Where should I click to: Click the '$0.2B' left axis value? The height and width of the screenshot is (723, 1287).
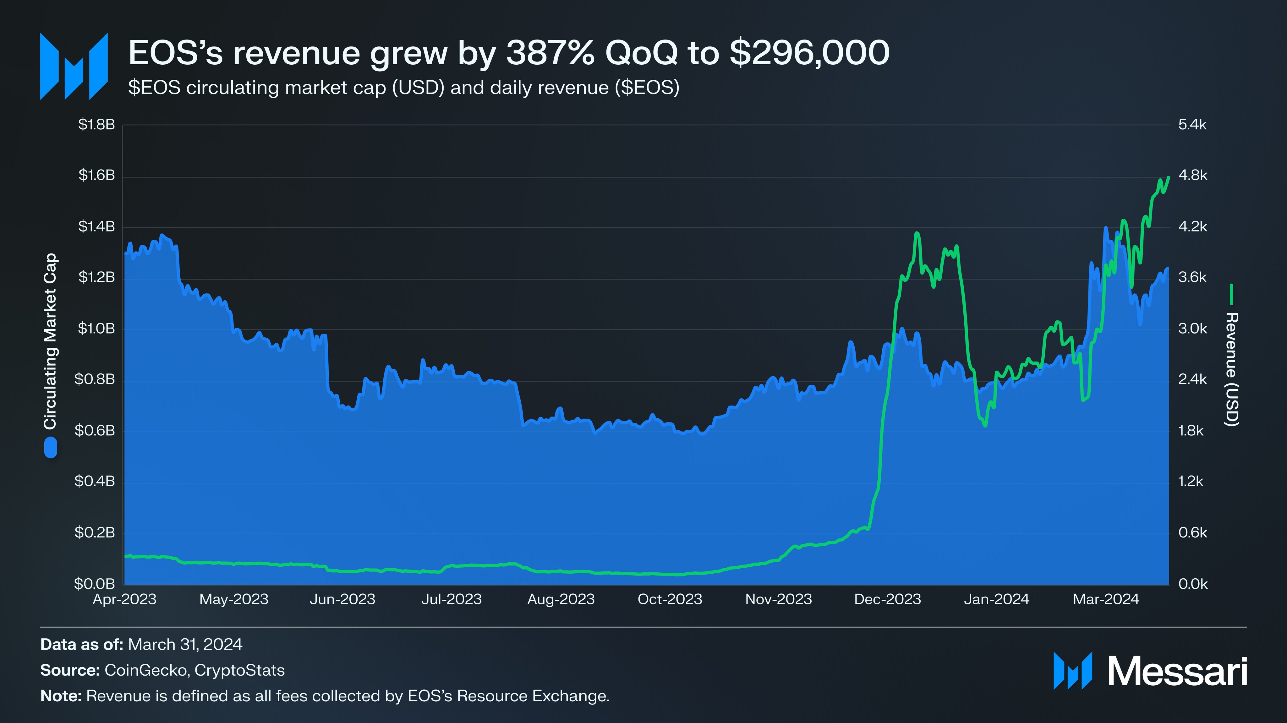tap(95, 533)
